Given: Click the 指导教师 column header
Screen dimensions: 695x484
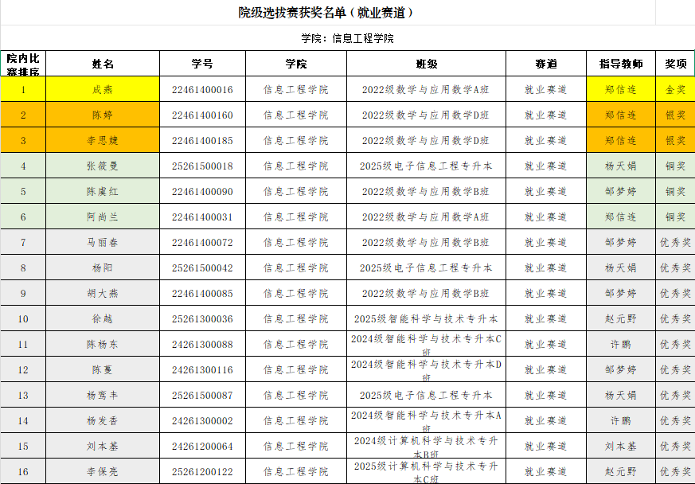Looking at the screenshot, I should [620, 64].
